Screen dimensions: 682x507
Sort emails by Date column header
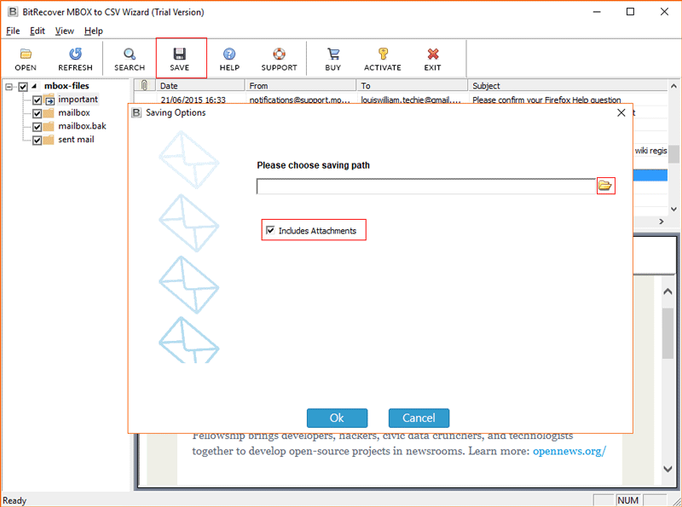pyautogui.click(x=200, y=85)
